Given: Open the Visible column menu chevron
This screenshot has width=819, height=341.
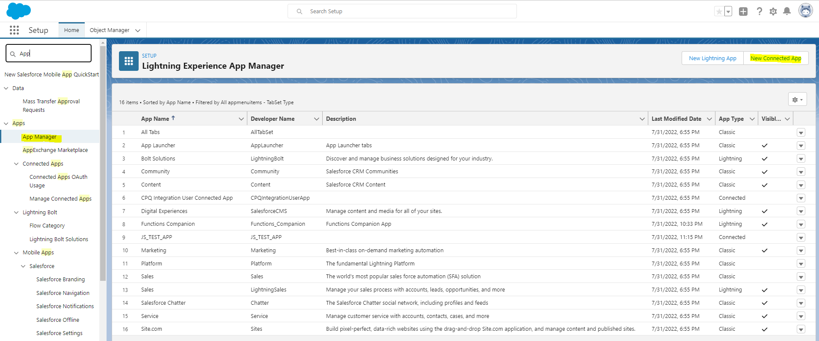Looking at the screenshot, I should [x=787, y=119].
